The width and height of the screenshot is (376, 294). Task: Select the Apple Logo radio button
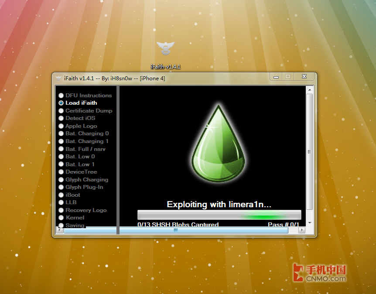pos(61,126)
